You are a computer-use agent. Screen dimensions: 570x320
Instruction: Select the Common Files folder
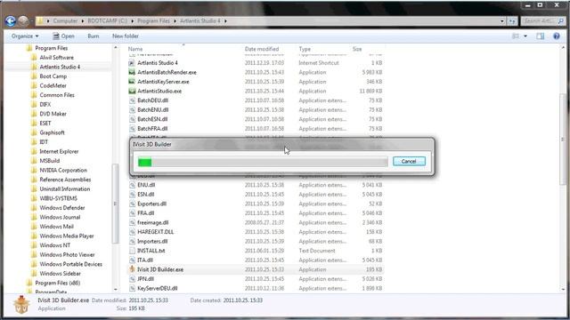57,95
